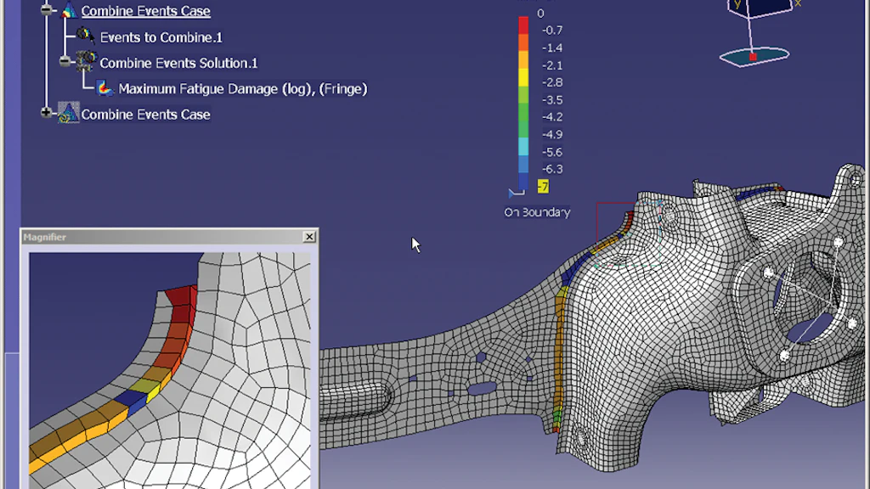Click the red fringe element in Magnifier
The width and height of the screenshot is (870, 489).
coord(184,304)
